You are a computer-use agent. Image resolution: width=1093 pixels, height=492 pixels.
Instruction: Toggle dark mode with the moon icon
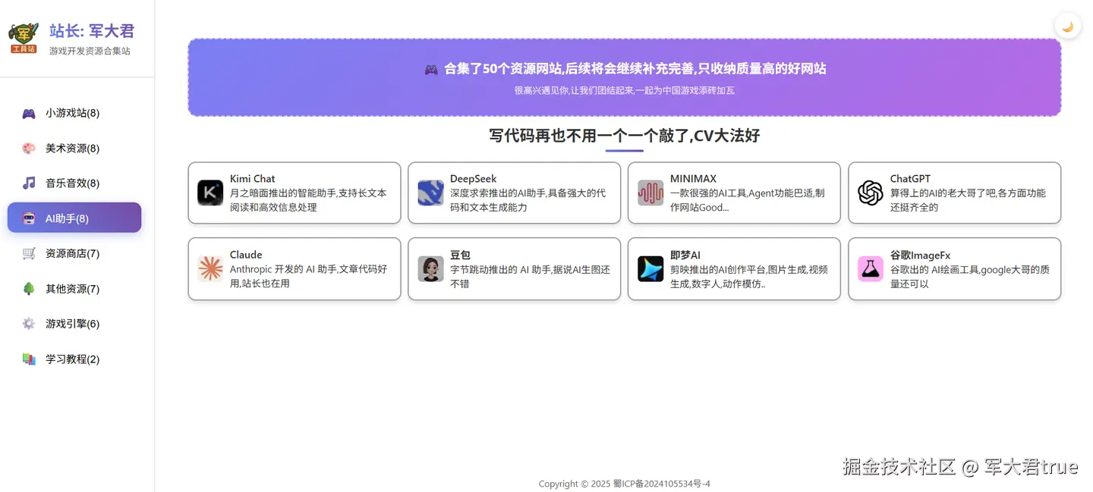point(1068,27)
